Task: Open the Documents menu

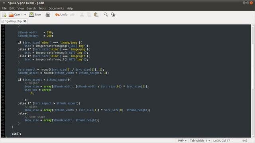Action: 56,8
